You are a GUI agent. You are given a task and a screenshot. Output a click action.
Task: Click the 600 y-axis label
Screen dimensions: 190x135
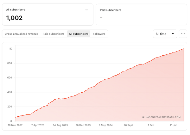(9, 78)
